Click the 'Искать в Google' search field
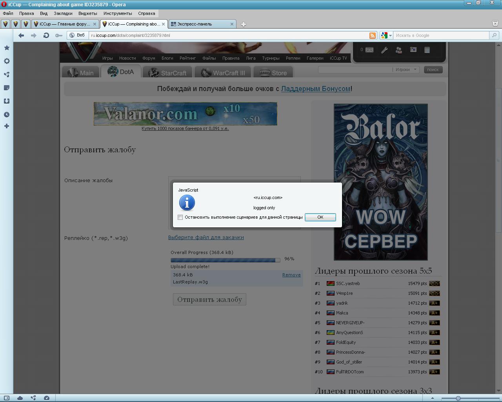This screenshot has height=402, width=502. [442, 35]
